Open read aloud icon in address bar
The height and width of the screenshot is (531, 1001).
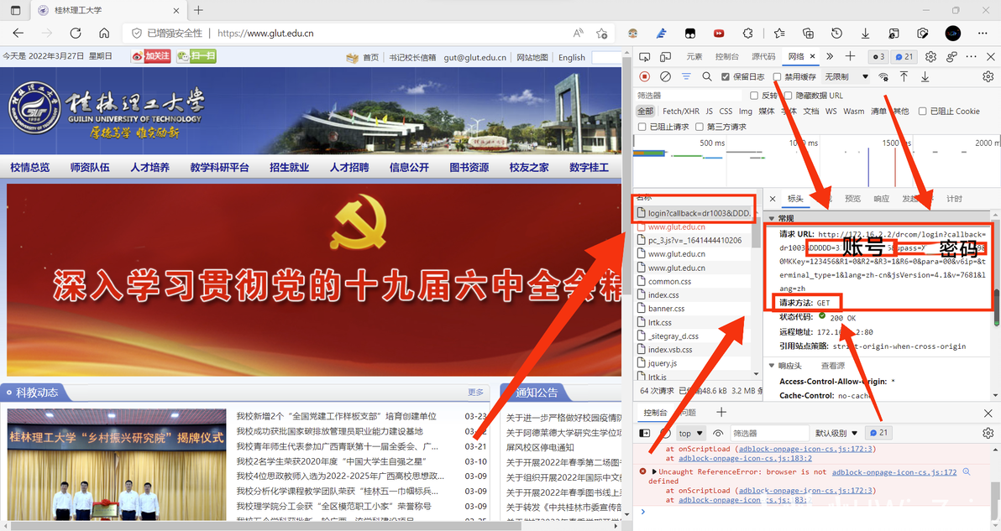click(578, 34)
